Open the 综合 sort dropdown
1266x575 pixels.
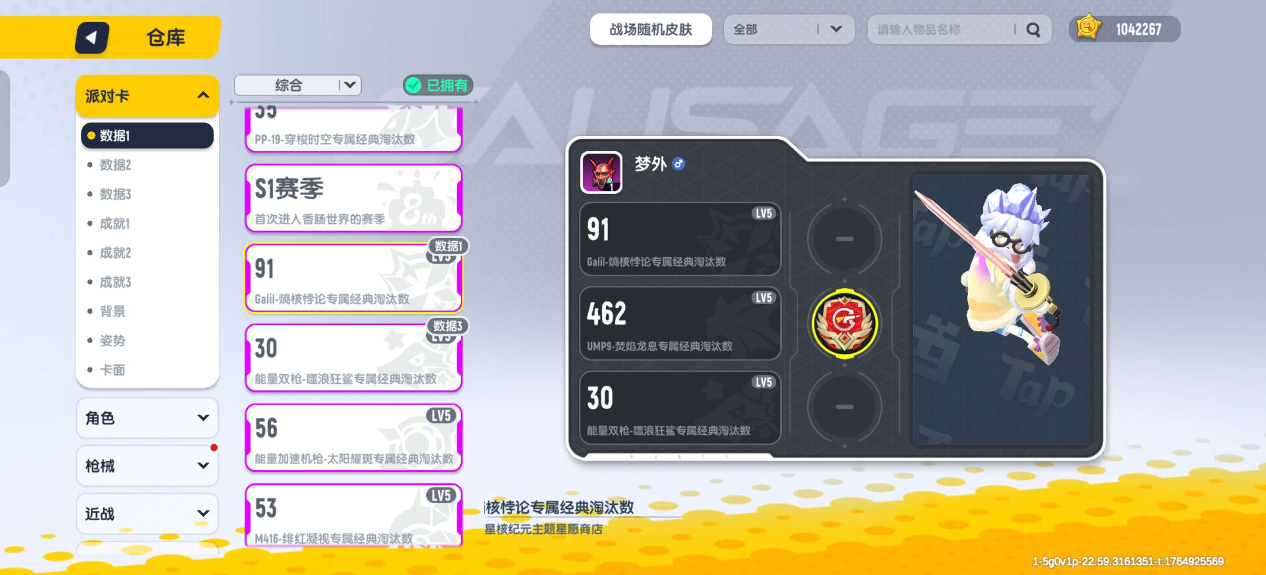tap(298, 85)
